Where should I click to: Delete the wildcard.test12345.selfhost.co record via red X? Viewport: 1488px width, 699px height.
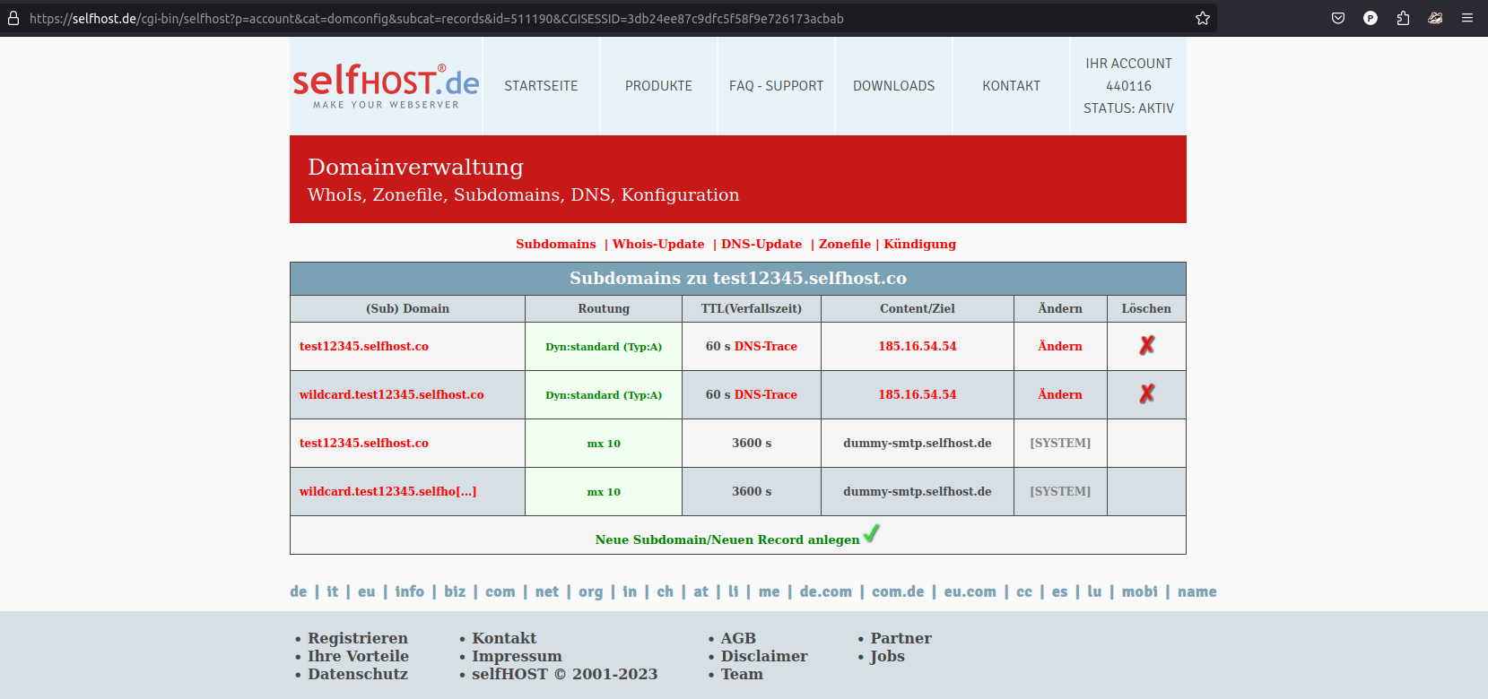(1146, 394)
